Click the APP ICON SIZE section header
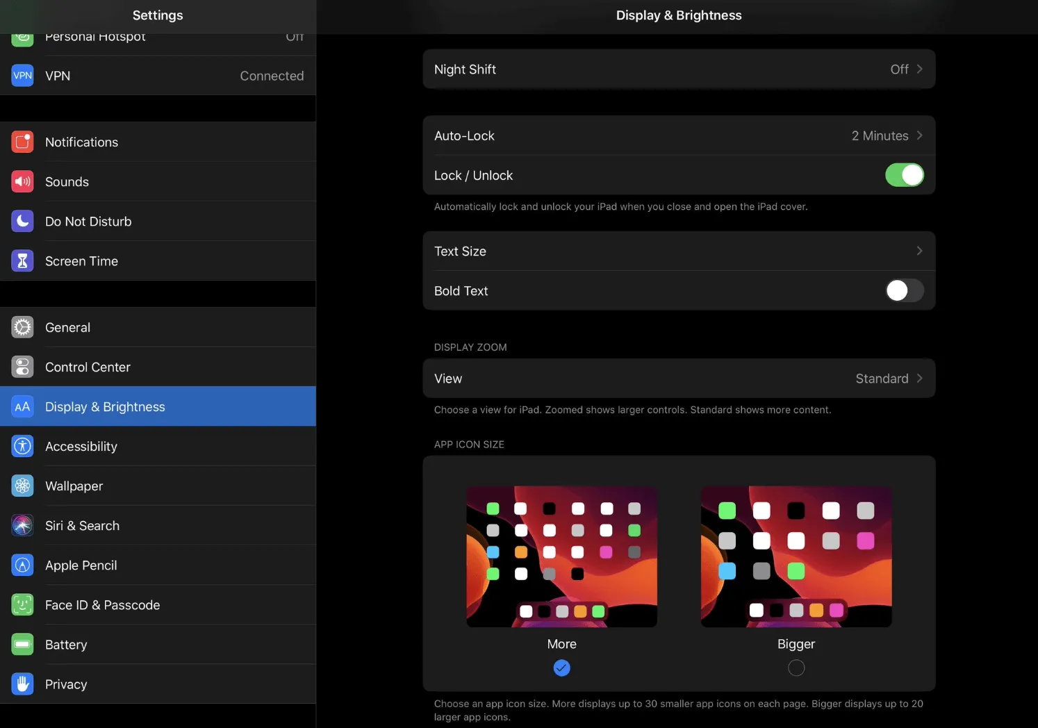 point(469,445)
